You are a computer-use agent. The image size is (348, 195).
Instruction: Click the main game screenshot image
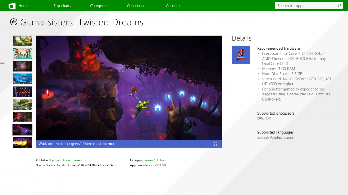click(x=128, y=88)
